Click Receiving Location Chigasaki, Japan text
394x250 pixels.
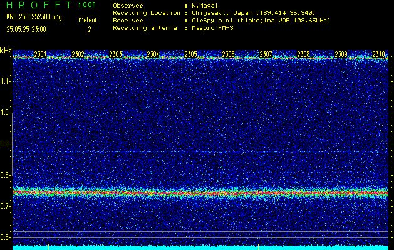click(x=254, y=12)
